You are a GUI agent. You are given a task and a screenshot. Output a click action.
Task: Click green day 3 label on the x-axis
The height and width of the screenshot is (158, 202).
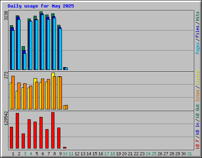(25, 154)
